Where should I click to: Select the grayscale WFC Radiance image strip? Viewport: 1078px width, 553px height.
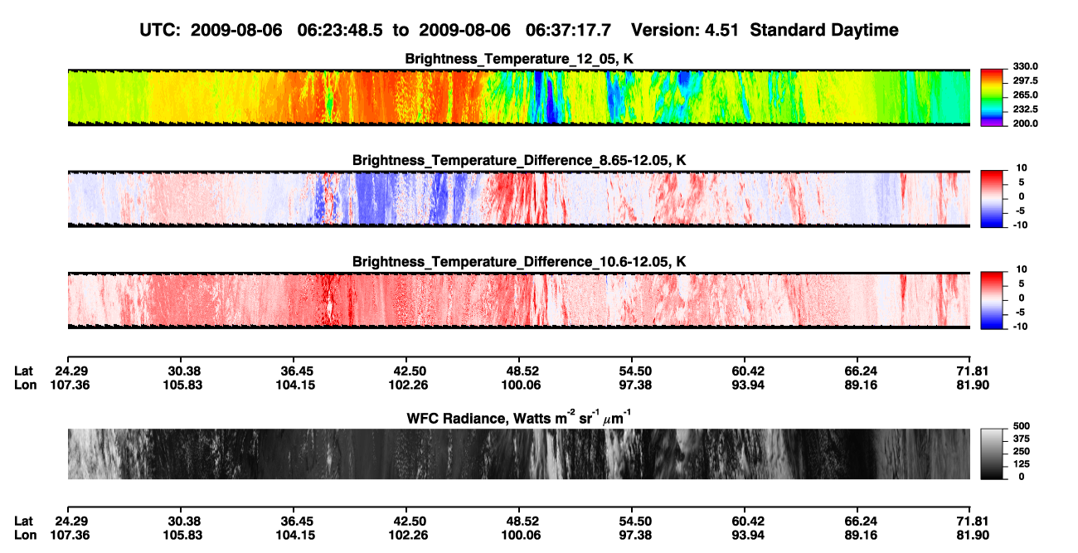(x=518, y=454)
